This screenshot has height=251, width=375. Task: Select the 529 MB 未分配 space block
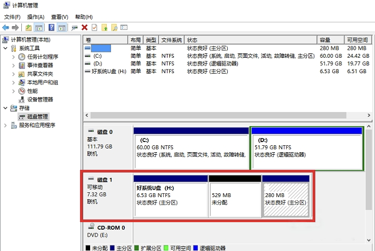[x=235, y=196]
